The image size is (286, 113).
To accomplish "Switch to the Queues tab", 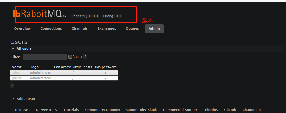I will point(132,28).
